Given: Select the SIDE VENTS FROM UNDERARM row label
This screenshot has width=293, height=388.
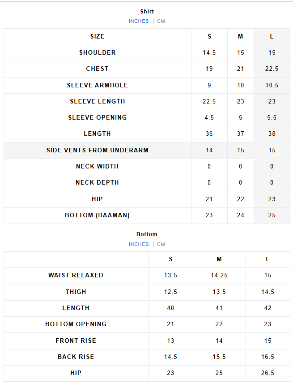Looking at the screenshot, I should [x=98, y=150].
